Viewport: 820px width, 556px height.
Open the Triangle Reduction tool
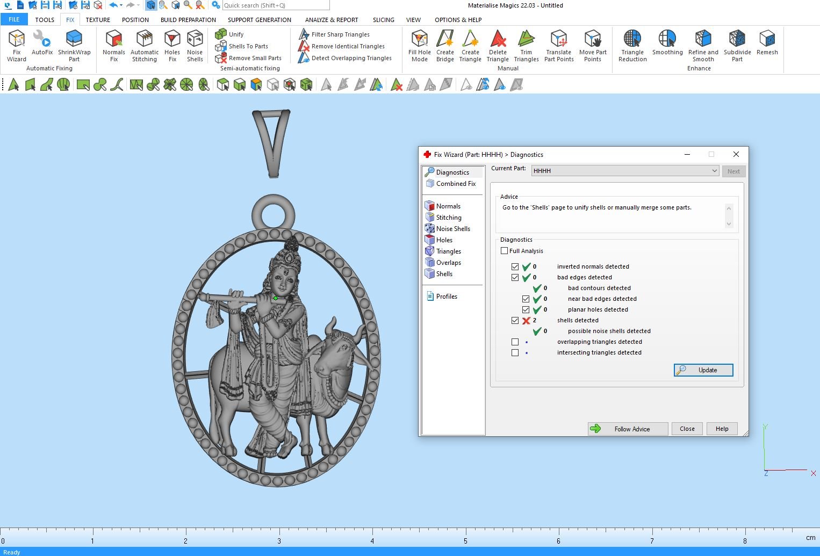632,46
